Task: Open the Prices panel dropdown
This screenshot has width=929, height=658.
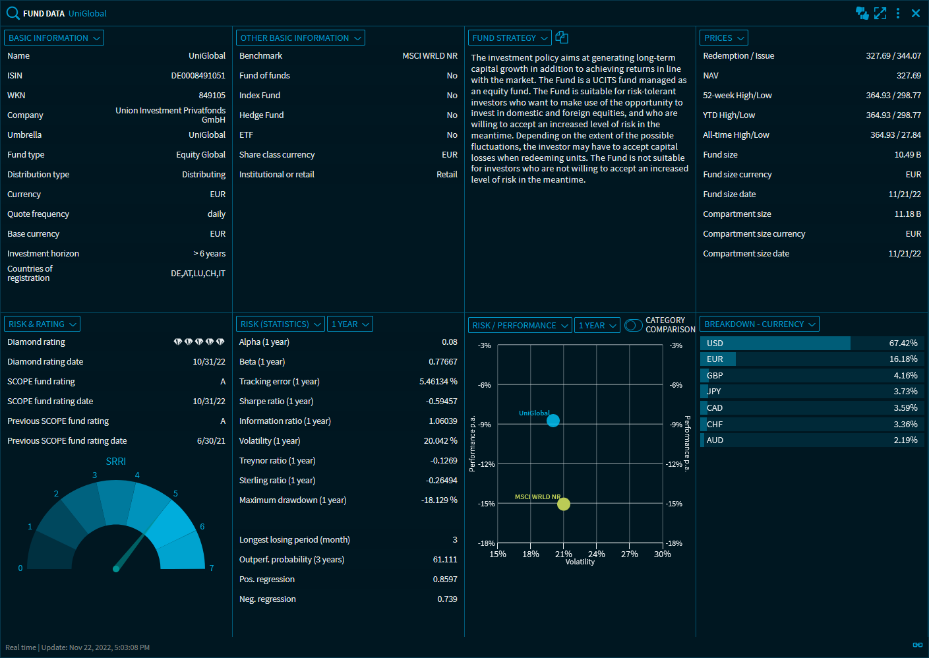Action: tap(724, 38)
